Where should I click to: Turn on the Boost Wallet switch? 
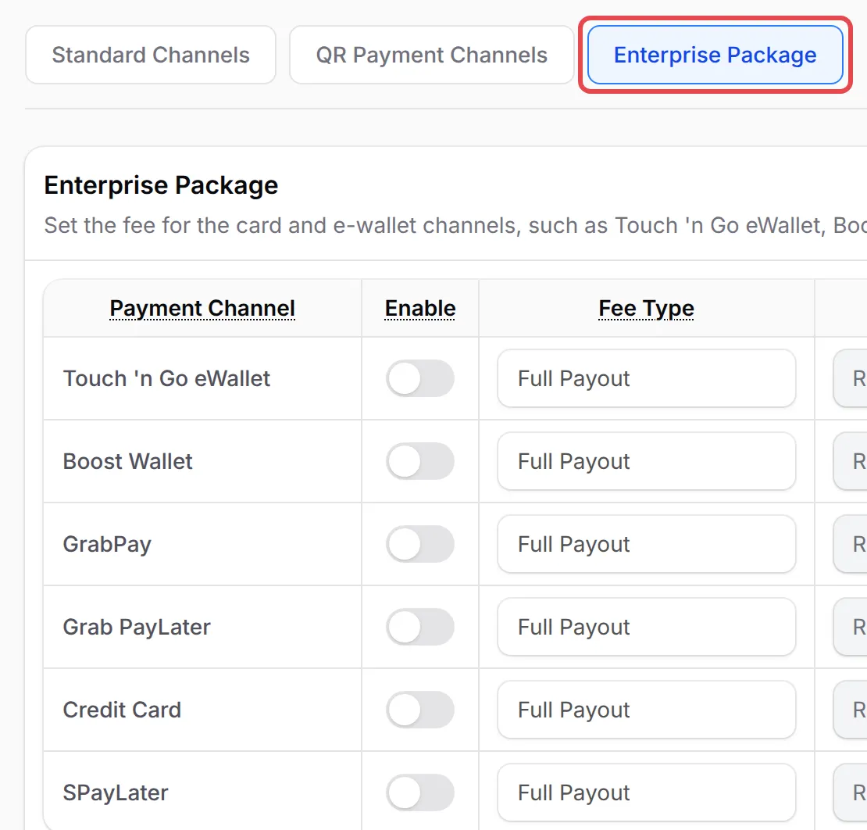point(420,461)
